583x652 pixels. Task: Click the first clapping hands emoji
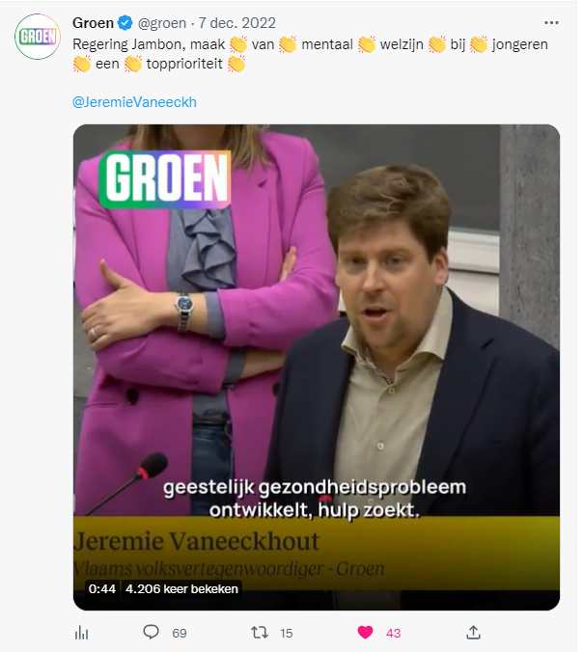(238, 44)
